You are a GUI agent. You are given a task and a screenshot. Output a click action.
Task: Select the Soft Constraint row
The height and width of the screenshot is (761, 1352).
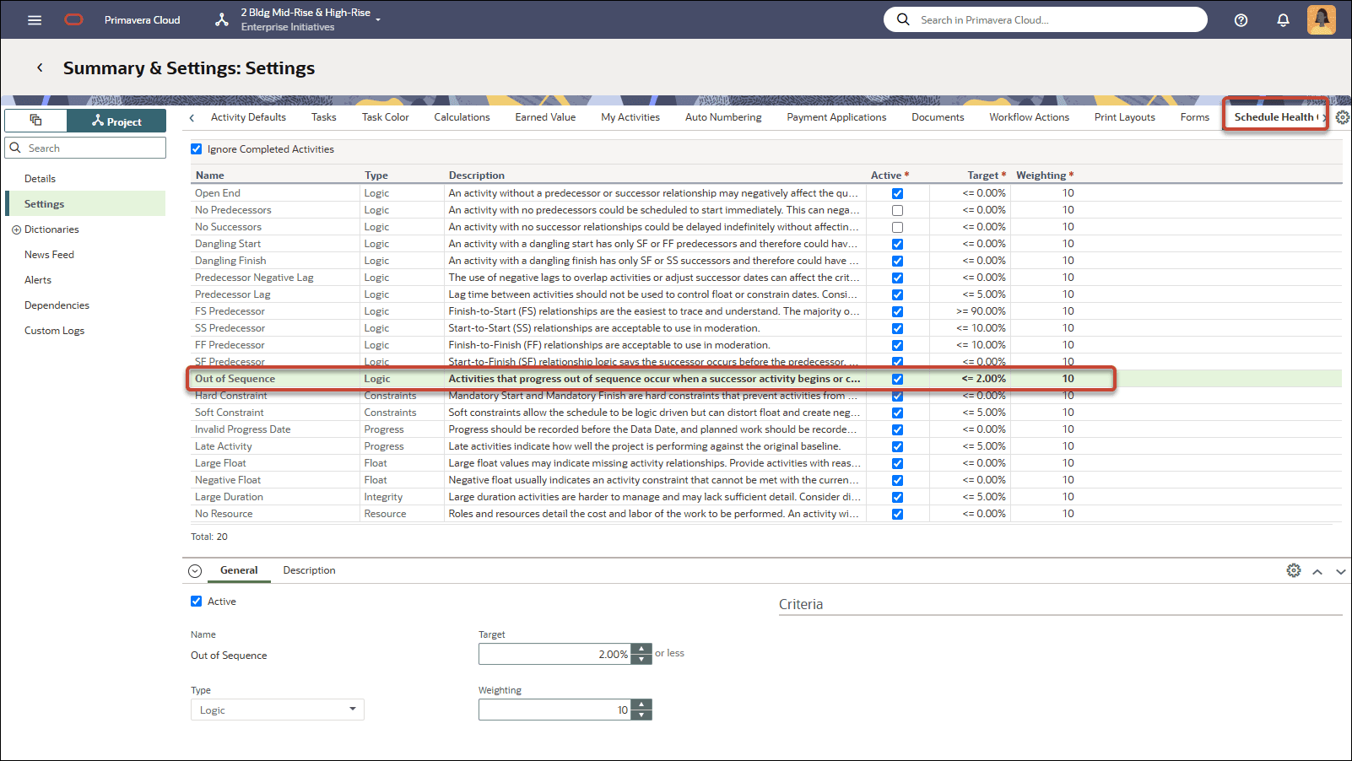point(765,413)
